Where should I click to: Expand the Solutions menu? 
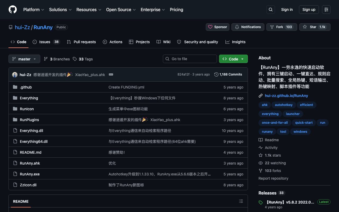[x=60, y=10]
